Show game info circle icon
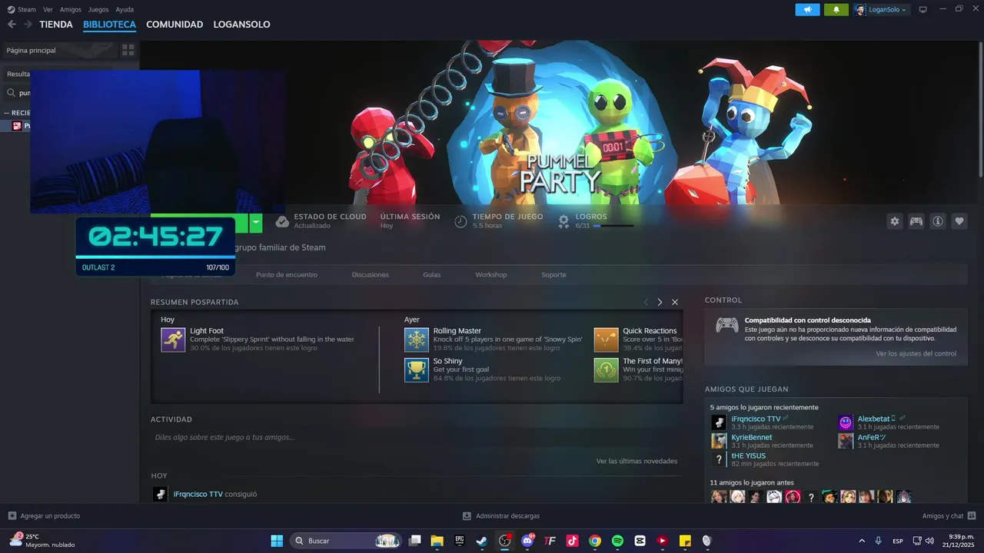The image size is (984, 553). pos(938,221)
